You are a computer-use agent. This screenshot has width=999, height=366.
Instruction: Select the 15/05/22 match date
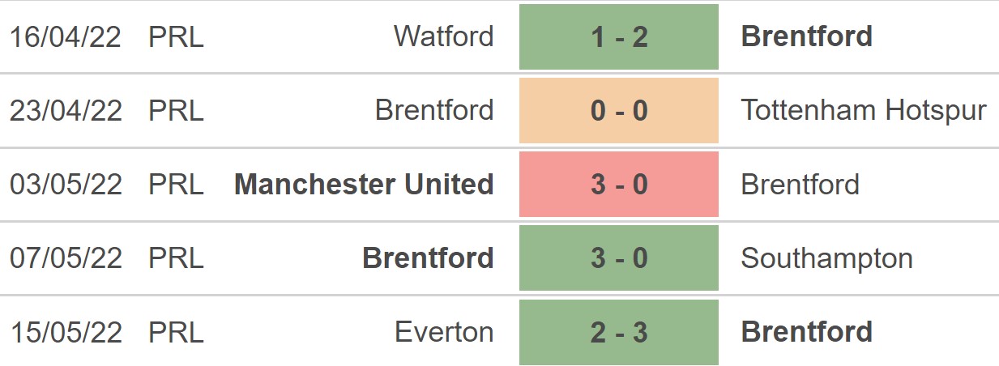point(66,332)
